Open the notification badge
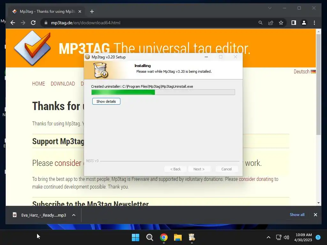Viewport: 327px width, 245px height. (318, 237)
